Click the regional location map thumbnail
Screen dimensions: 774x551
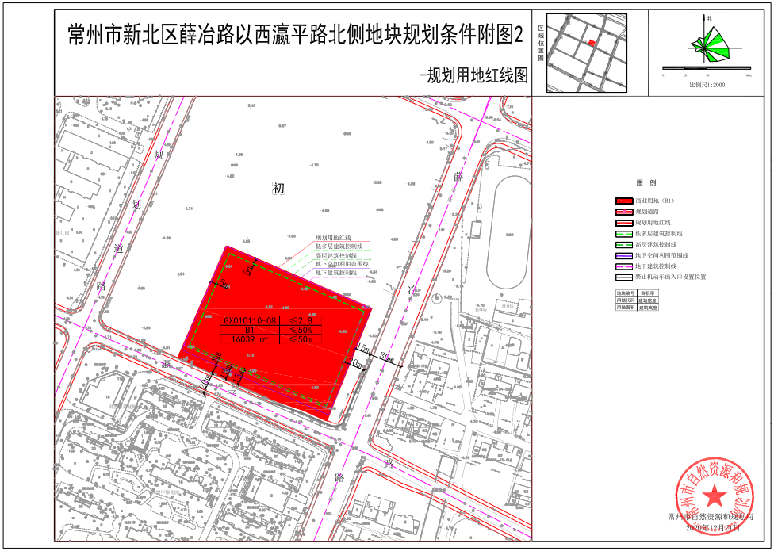tap(586, 53)
